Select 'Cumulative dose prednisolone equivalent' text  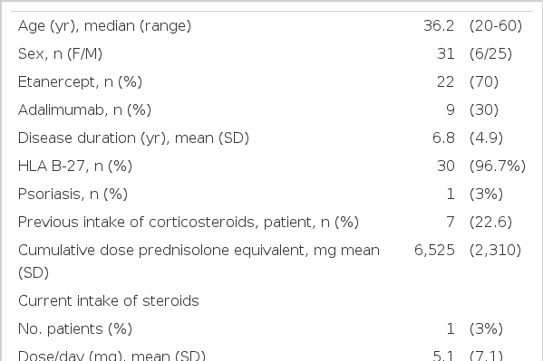(163, 250)
